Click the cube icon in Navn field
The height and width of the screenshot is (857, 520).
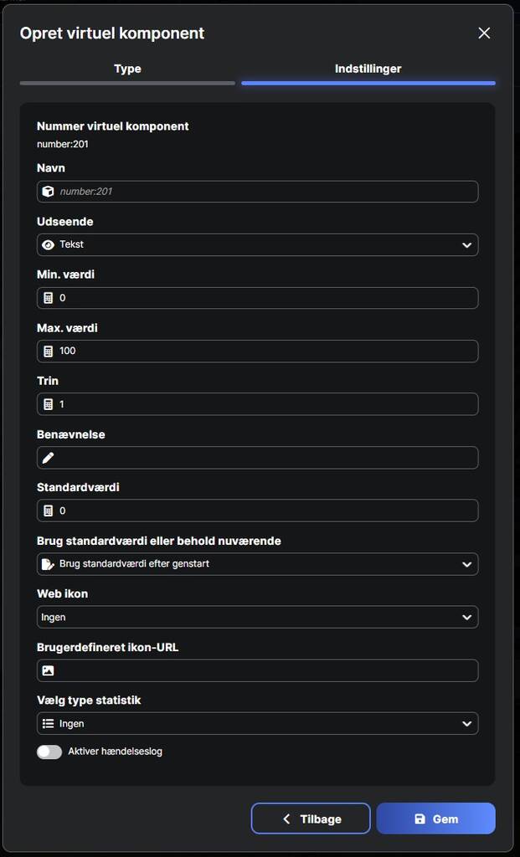point(48,192)
